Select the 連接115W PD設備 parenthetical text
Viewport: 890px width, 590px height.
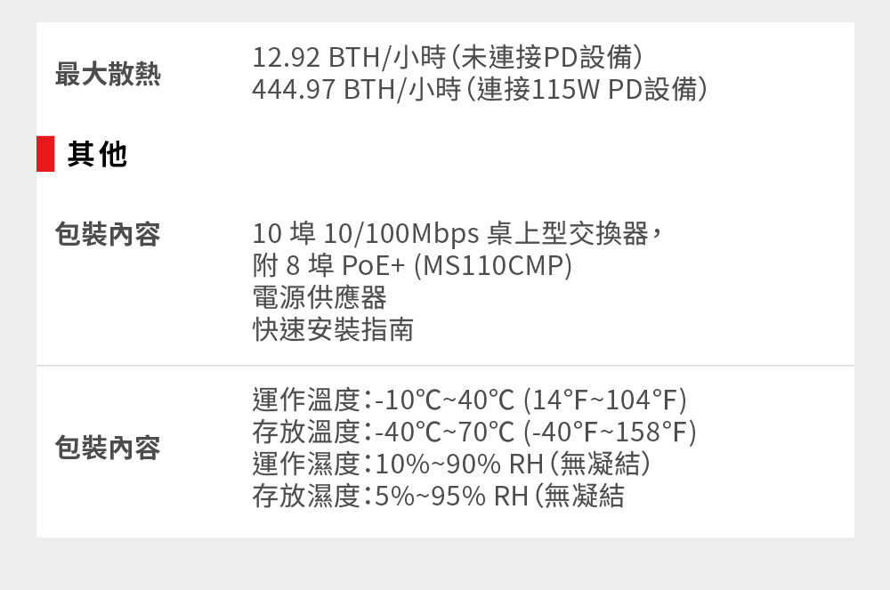(x=592, y=90)
